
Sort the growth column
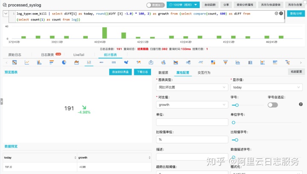click(149, 157)
